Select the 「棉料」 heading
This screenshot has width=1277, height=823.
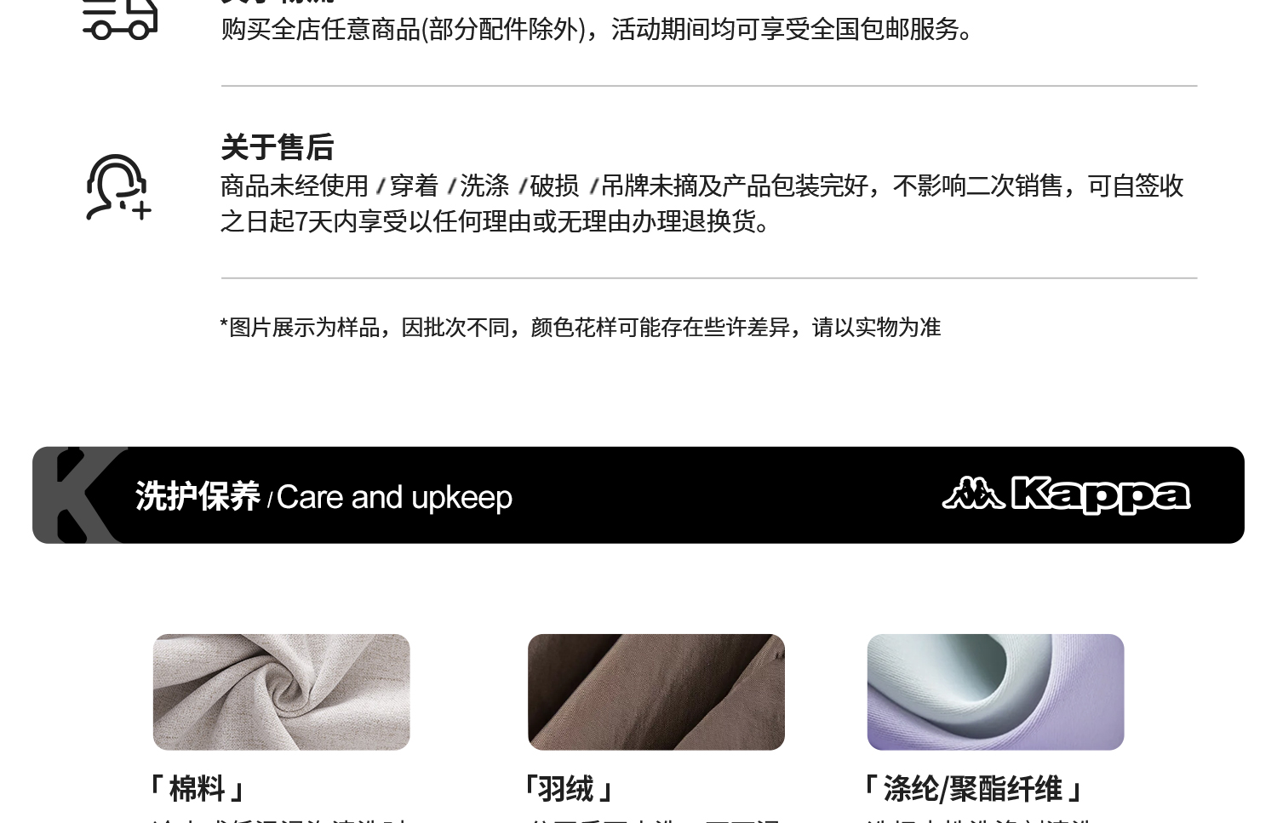(197, 789)
